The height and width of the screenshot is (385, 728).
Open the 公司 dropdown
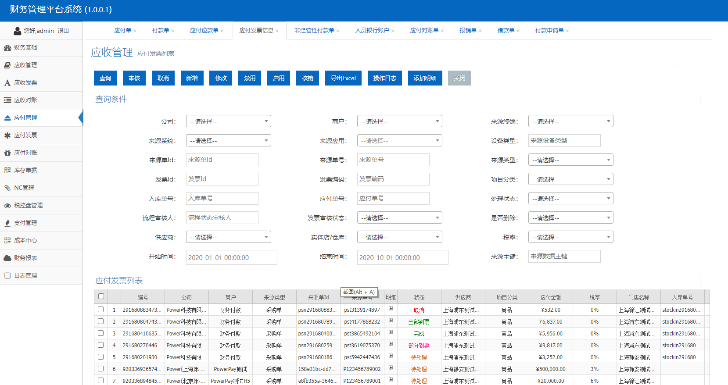(x=228, y=121)
